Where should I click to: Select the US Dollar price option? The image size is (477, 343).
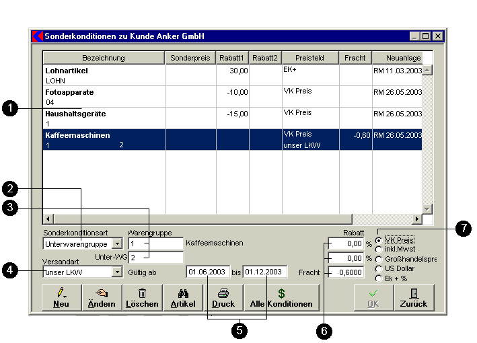[379, 268]
